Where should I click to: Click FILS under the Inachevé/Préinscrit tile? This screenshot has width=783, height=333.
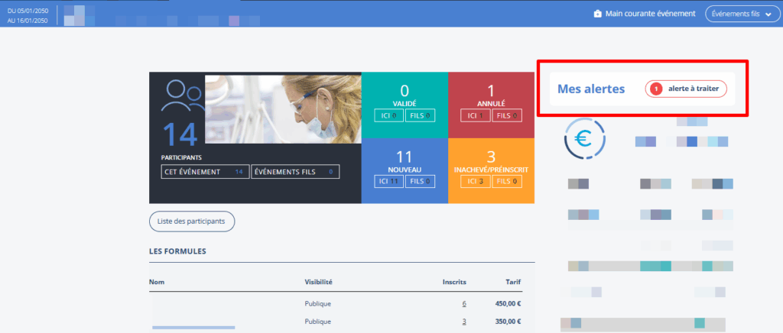pyautogui.click(x=506, y=181)
